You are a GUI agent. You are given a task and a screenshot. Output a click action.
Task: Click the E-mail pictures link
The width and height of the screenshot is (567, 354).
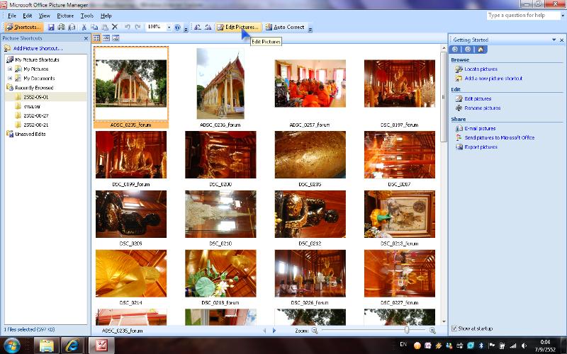[480, 129]
